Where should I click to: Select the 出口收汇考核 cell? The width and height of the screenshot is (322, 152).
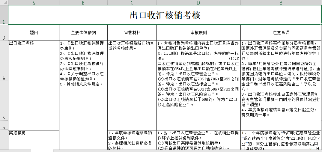(x=34, y=85)
